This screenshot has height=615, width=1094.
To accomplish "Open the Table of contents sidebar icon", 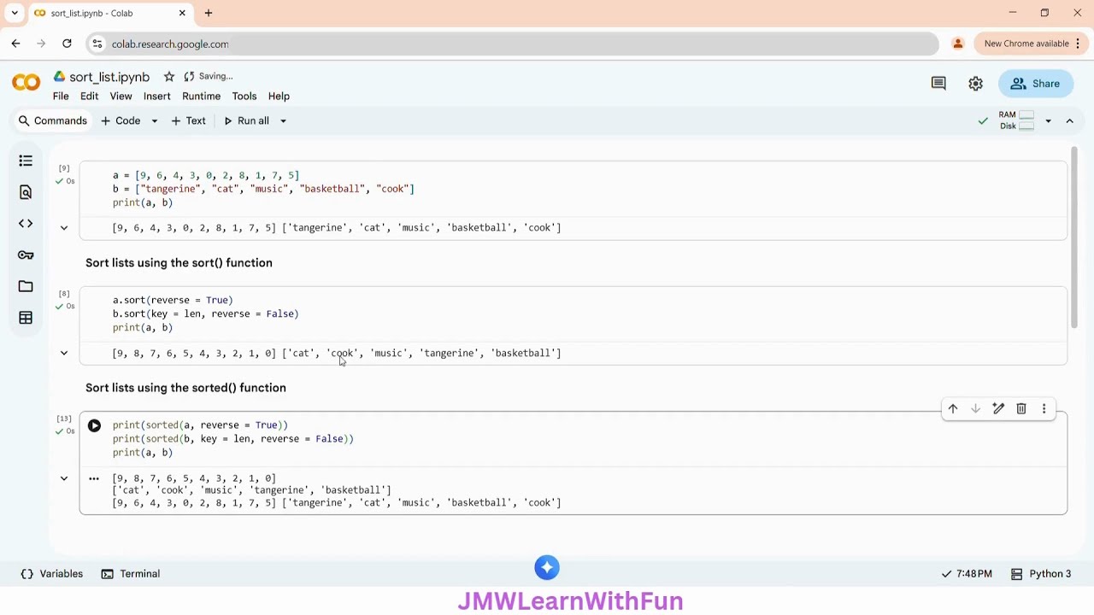I will [x=26, y=161].
